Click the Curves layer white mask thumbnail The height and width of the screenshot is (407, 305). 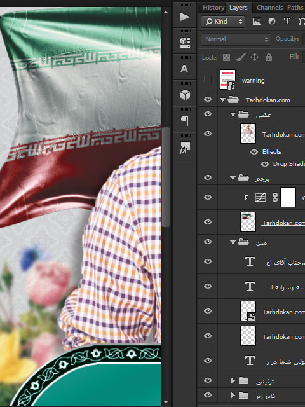point(288,197)
